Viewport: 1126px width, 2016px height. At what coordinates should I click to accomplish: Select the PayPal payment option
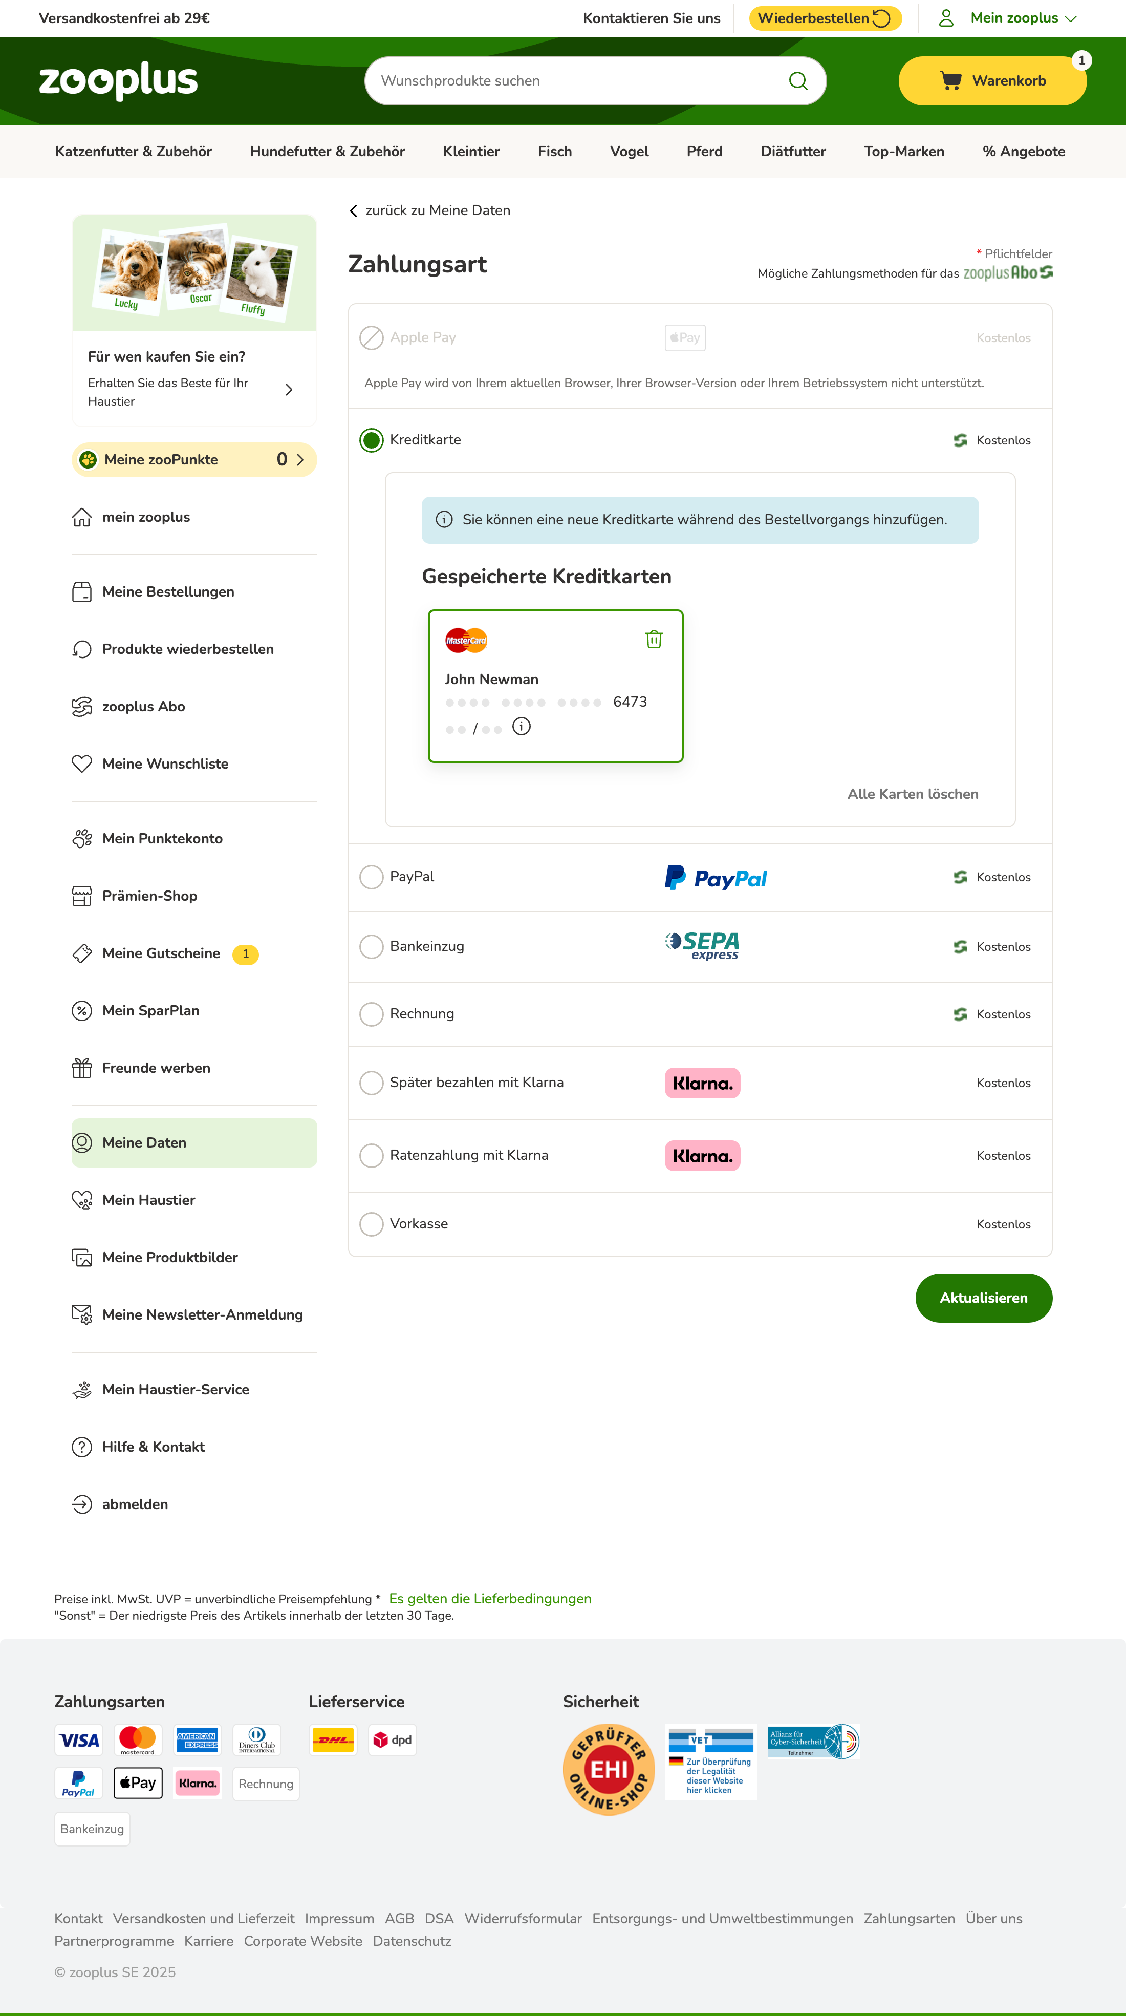[372, 877]
